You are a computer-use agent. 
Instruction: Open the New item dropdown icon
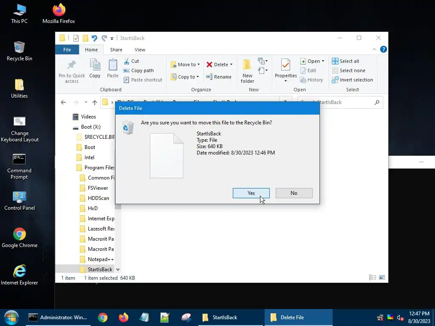pyautogui.click(x=263, y=61)
